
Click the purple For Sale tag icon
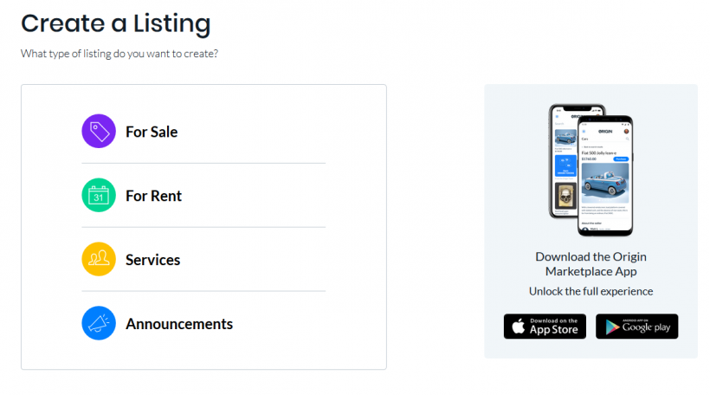(99, 132)
